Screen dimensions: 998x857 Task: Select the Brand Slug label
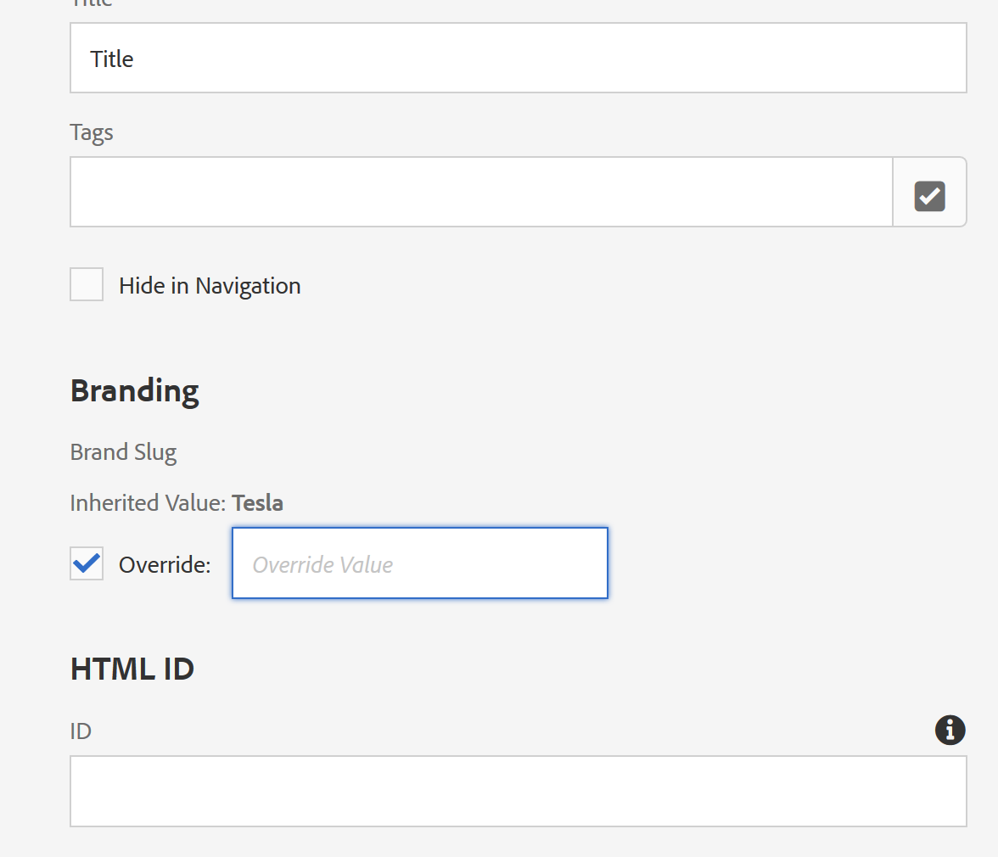click(x=123, y=452)
